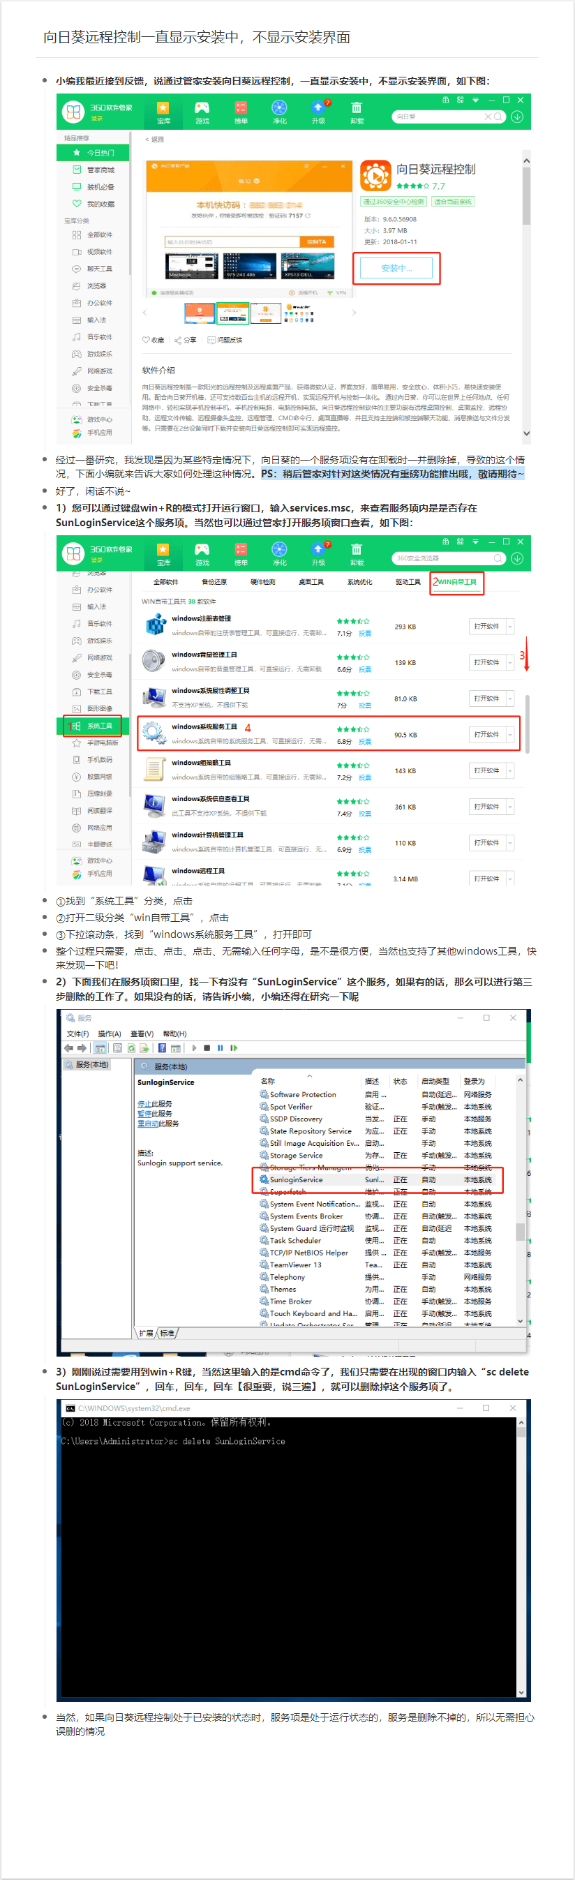Switch to 系统优化 tab

click(x=360, y=582)
